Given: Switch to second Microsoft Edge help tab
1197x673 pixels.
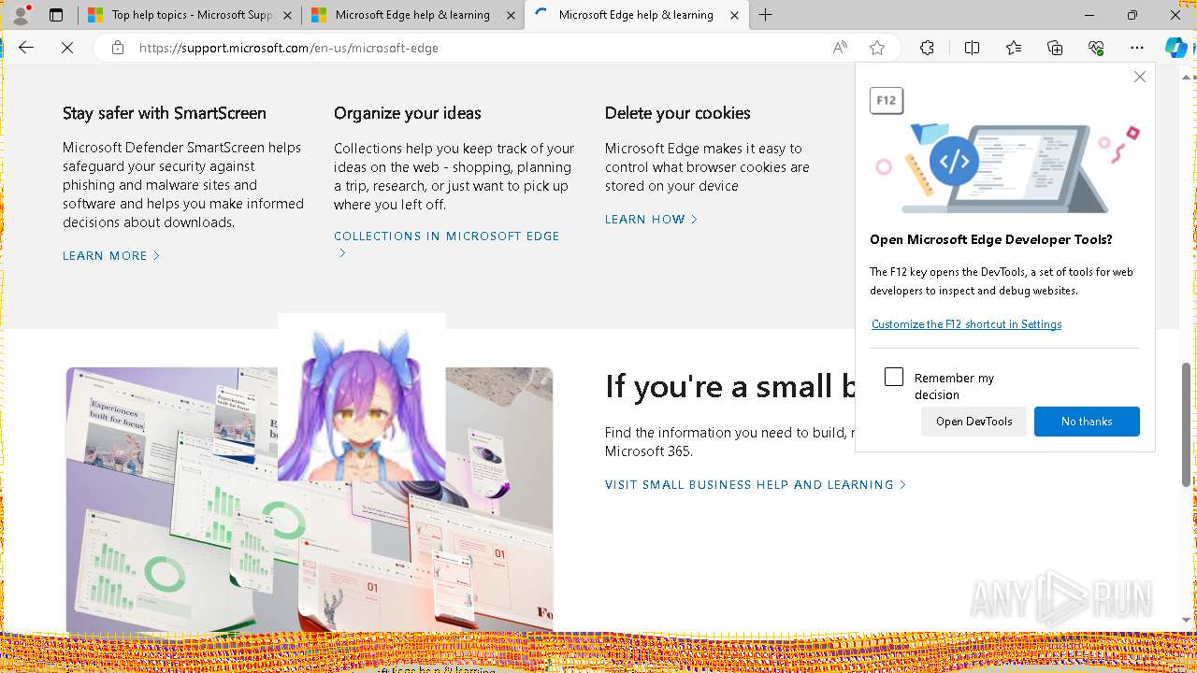Looking at the screenshot, I should pyautogui.click(x=412, y=16).
